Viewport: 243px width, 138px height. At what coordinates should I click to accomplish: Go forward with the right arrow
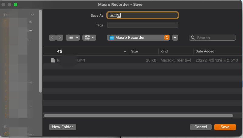[x=60, y=38]
